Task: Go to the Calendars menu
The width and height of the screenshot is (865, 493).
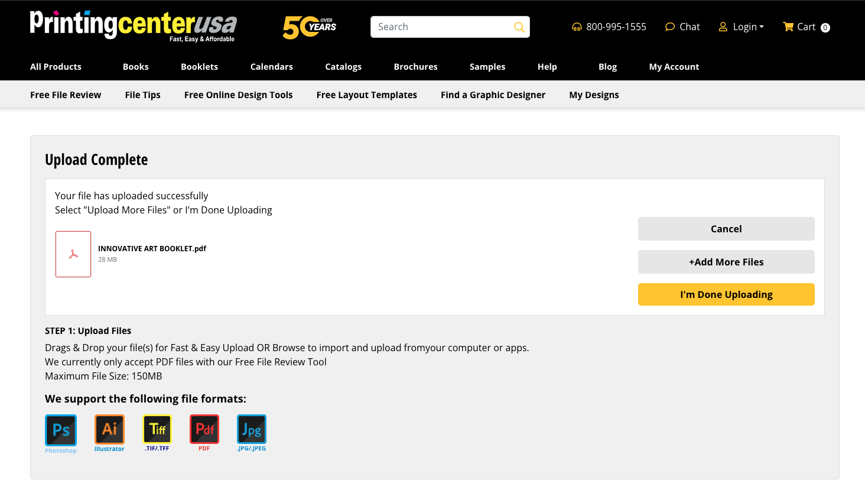Action: coord(271,67)
